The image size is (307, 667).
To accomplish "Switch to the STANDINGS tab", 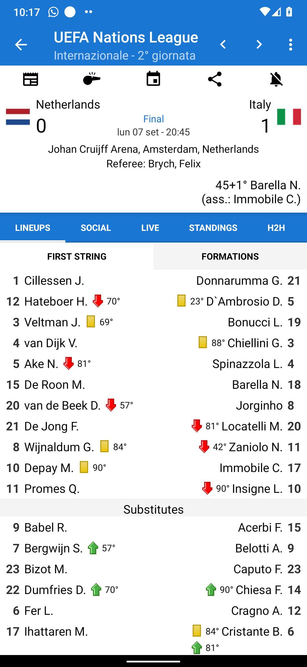I will point(213,228).
